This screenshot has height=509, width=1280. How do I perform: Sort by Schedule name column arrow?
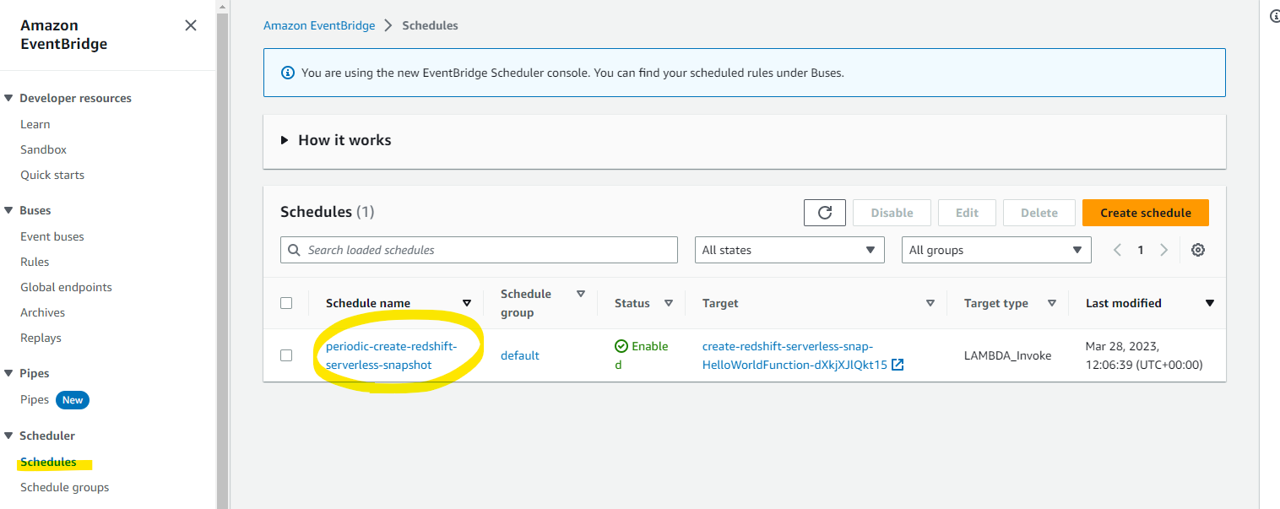coord(467,303)
